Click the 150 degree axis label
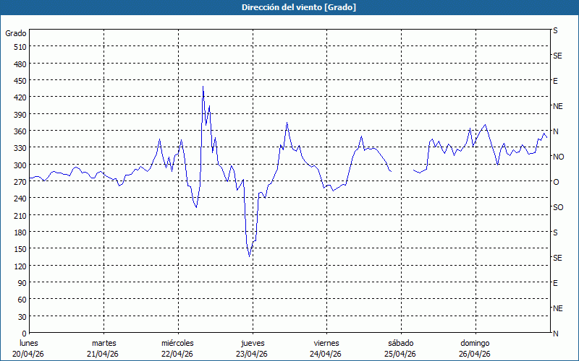Viewport: 579px width, 361px height. click(17, 249)
